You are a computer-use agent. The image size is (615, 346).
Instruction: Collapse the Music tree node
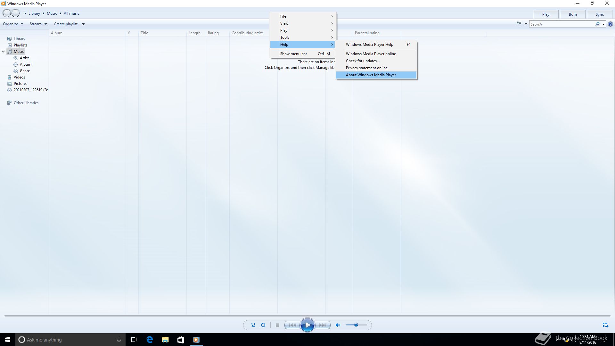[x=4, y=52]
